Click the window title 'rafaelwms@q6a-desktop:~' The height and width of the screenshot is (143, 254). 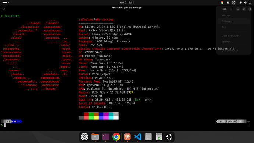pos(127,8)
